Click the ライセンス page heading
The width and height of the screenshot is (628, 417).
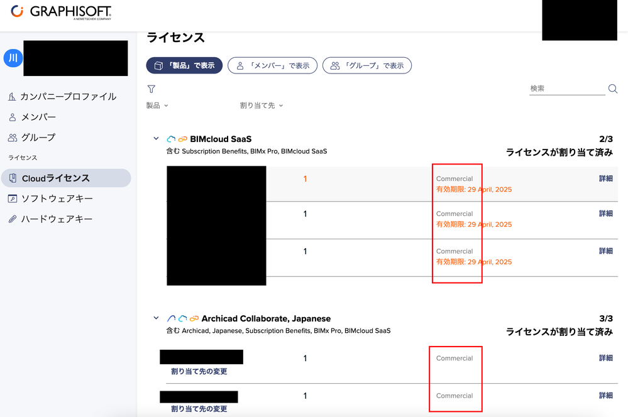tap(176, 37)
